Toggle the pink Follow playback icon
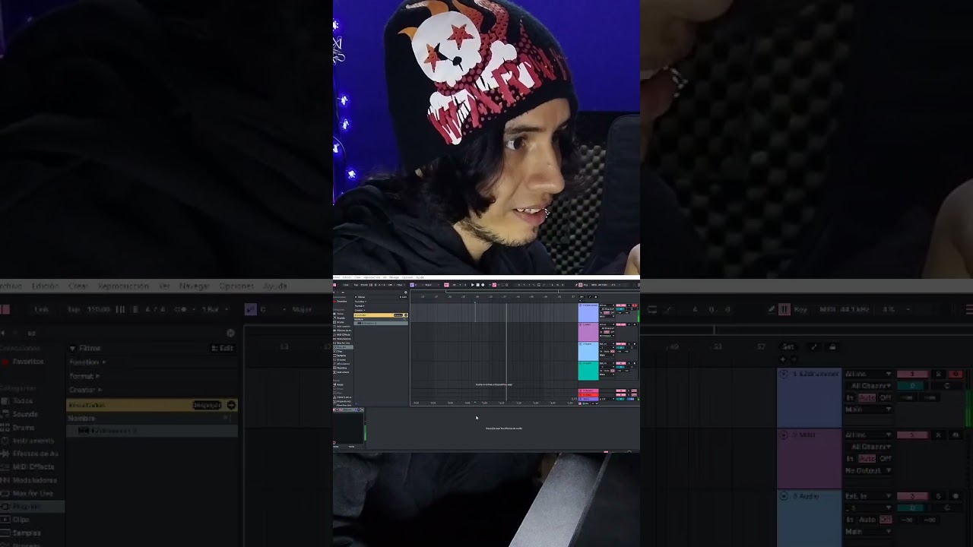973x547 pixels. pyautogui.click(x=446, y=285)
